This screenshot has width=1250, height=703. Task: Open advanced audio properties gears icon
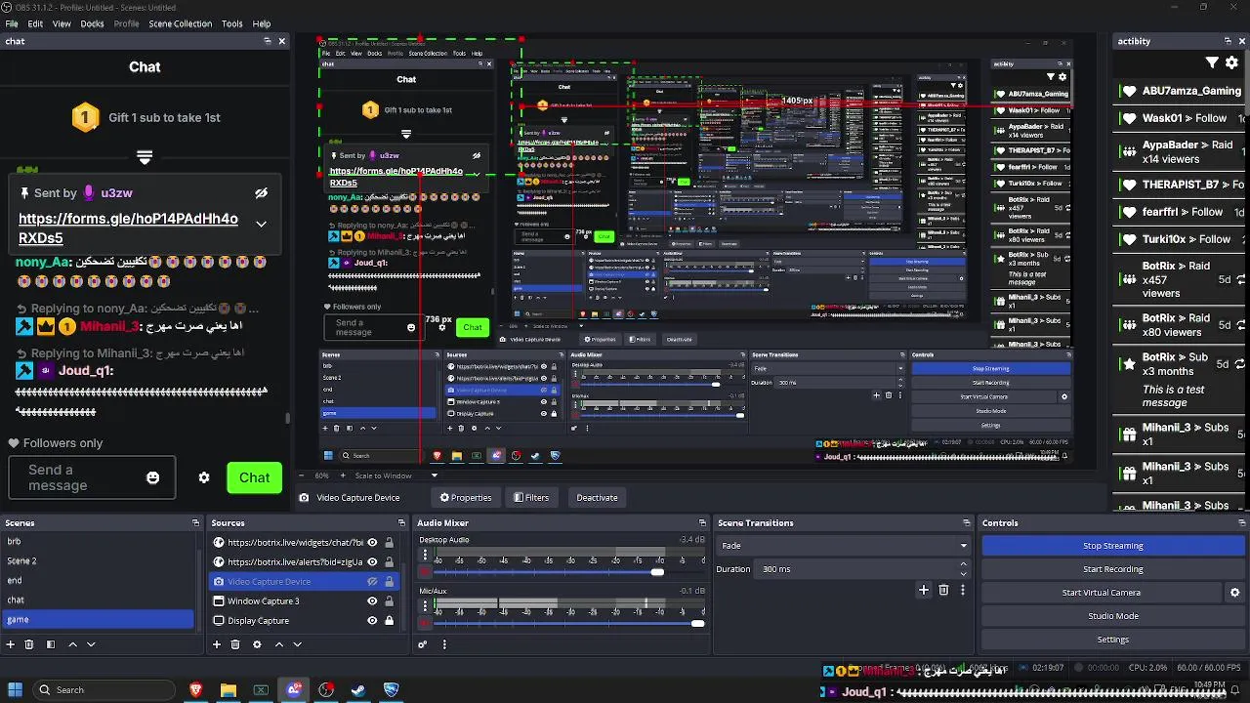click(x=422, y=644)
